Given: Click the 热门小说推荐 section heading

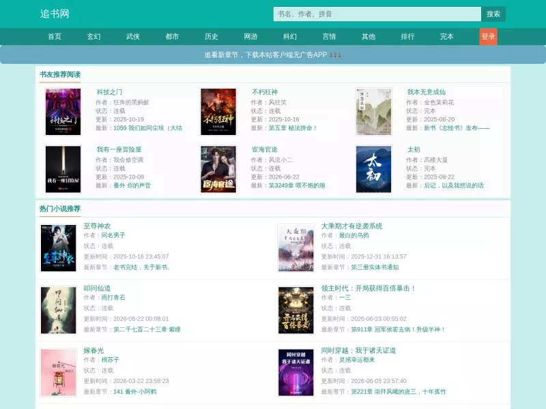Looking at the screenshot, I should point(60,209).
